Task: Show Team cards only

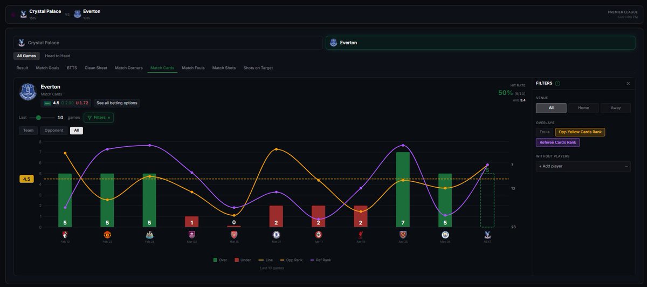Action: click(28, 131)
